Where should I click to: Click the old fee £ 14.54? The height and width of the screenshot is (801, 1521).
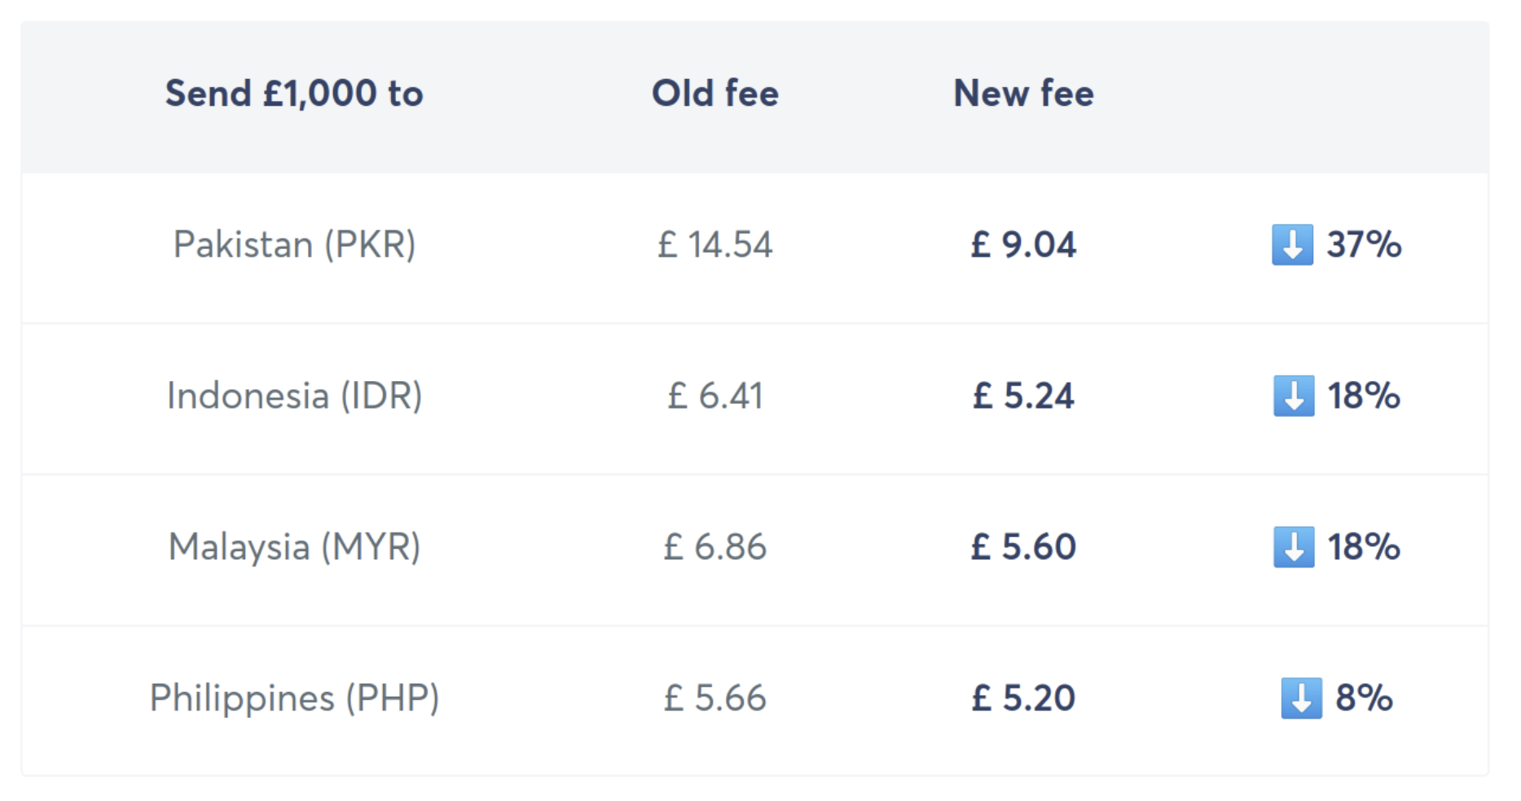pos(714,244)
